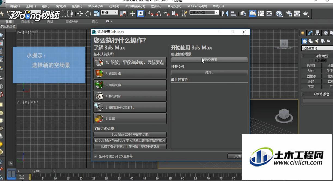The image size is (333, 181).
Task: Play tutorial 1. 缩放, 平移和旋转
Action: pos(130,62)
